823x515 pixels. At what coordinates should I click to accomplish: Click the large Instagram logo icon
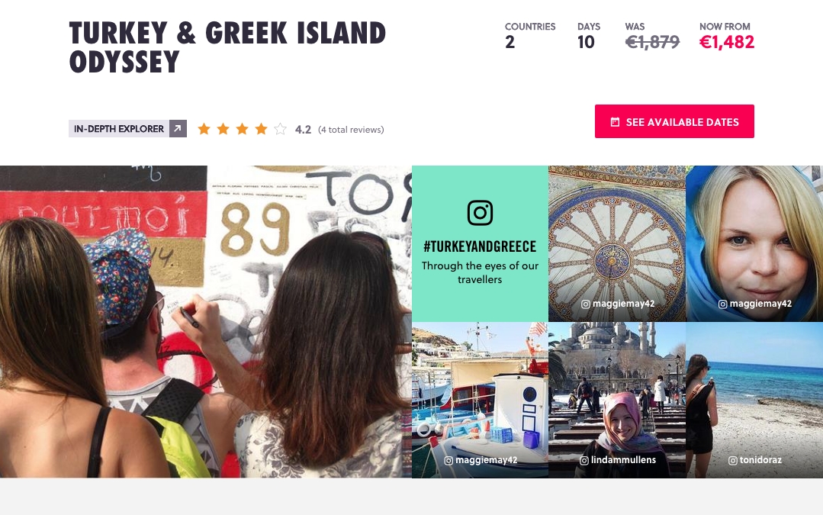pyautogui.click(x=480, y=213)
